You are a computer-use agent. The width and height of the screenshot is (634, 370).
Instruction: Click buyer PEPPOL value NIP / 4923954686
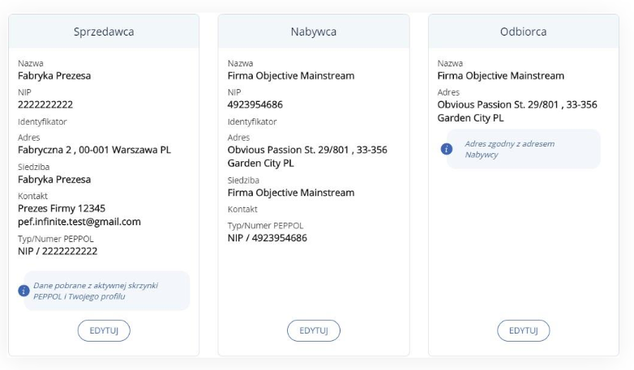268,238
